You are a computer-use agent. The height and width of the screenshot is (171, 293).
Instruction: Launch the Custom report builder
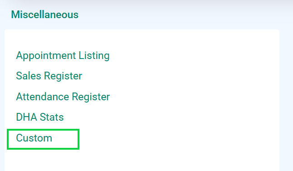pyautogui.click(x=34, y=138)
